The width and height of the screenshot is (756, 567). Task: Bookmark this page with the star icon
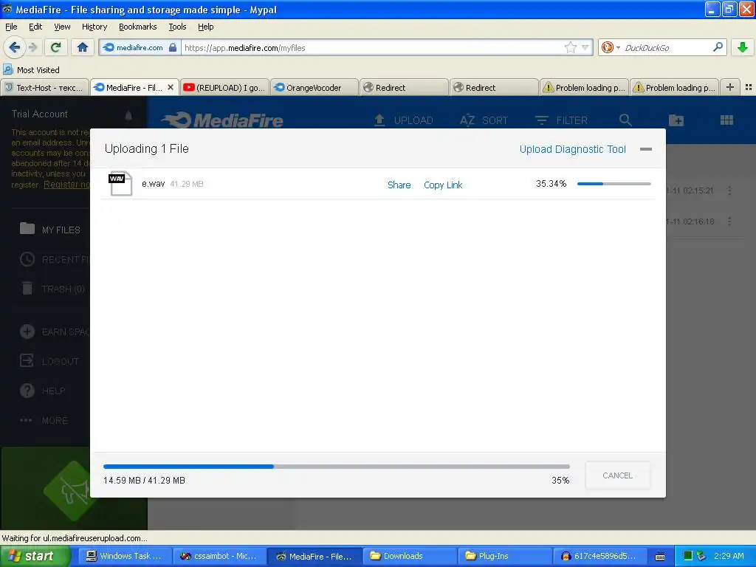[x=571, y=47]
